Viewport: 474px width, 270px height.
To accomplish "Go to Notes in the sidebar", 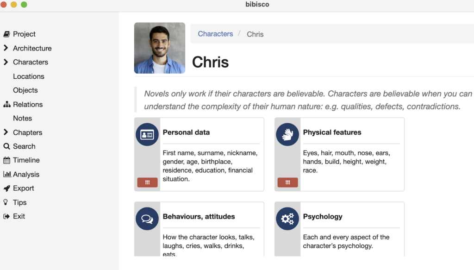I will pyautogui.click(x=23, y=118).
